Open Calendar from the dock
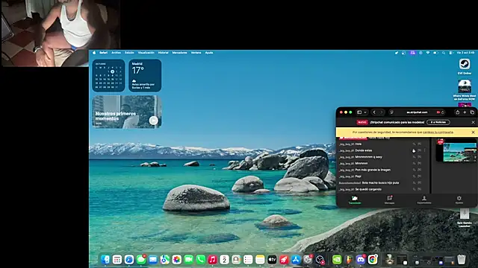Screen dimensions: 478x268 [x=224, y=260]
